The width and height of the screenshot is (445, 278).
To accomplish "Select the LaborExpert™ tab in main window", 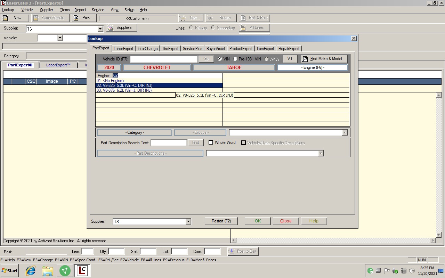I will (58, 65).
